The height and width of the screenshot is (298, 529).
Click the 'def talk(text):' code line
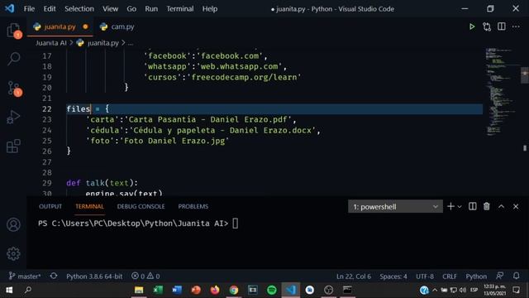[102, 183]
